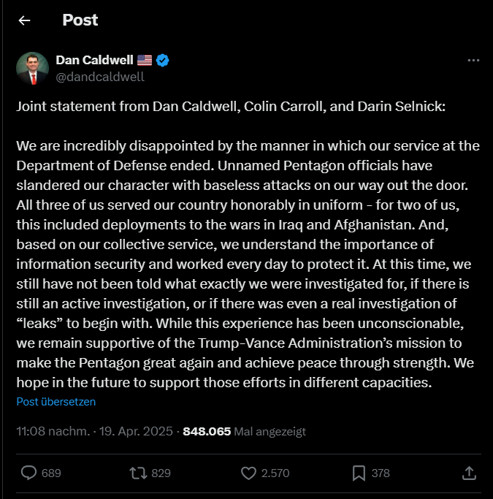The width and height of the screenshot is (493, 499).
Task: Like the post with the heart icon
Action: (248, 473)
